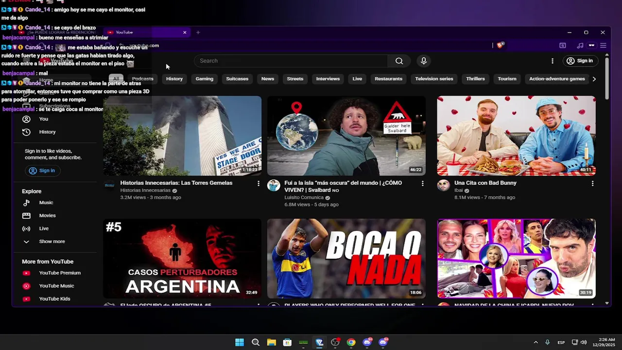Click Ibai channel name

(x=458, y=190)
